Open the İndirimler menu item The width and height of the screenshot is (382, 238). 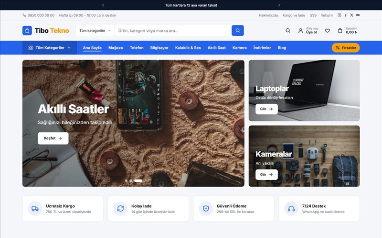pyautogui.click(x=262, y=48)
